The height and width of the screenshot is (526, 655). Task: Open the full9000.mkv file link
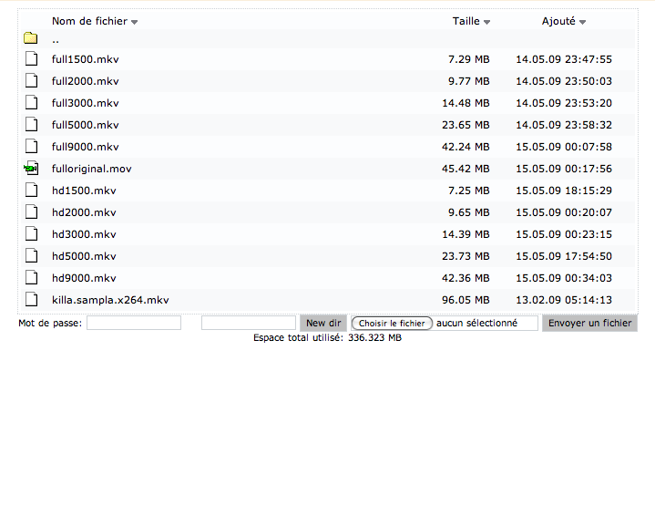point(86,147)
